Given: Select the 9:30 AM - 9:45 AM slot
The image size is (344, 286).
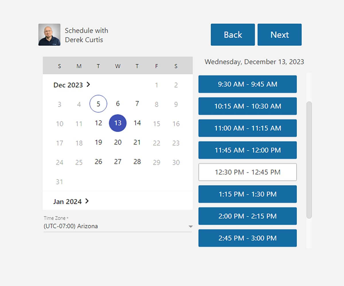Looking at the screenshot, I should [247, 84].
